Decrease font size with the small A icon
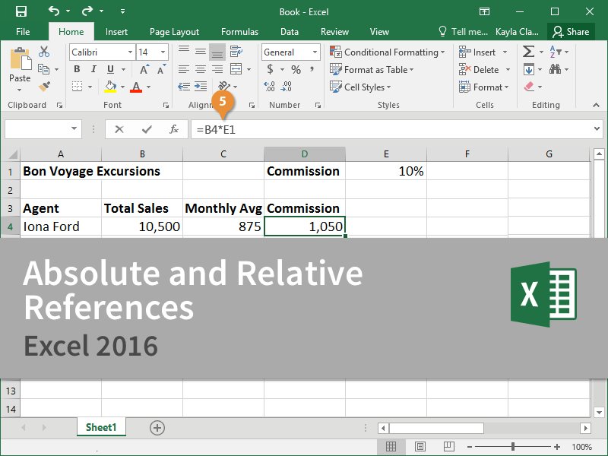608x456 pixels. (161, 70)
